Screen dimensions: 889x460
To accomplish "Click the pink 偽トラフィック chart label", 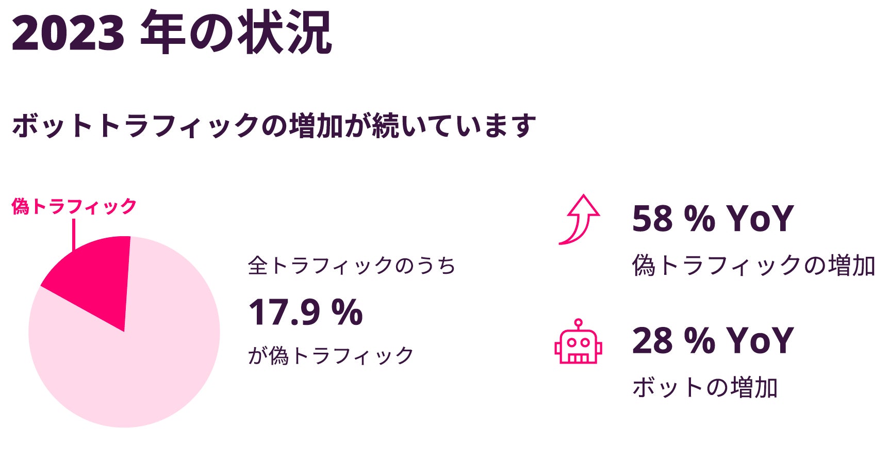I will tap(74, 206).
